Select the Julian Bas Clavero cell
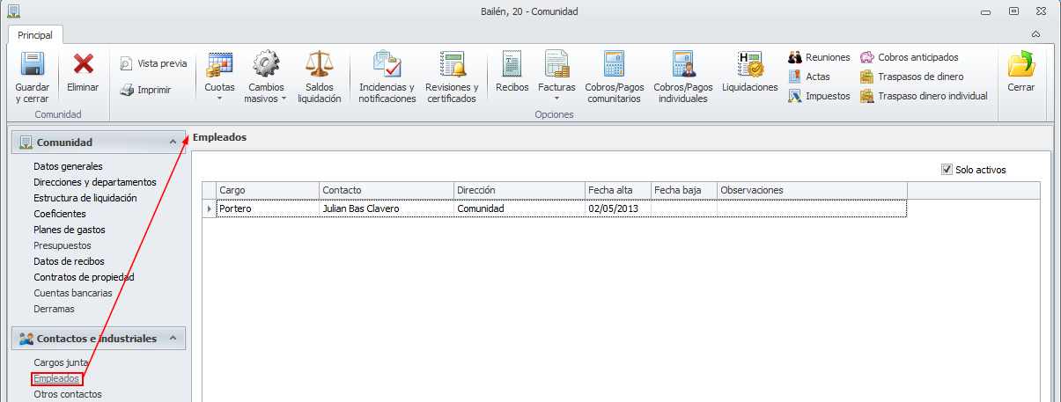Viewport: 1061px width, 402px height. click(387, 208)
